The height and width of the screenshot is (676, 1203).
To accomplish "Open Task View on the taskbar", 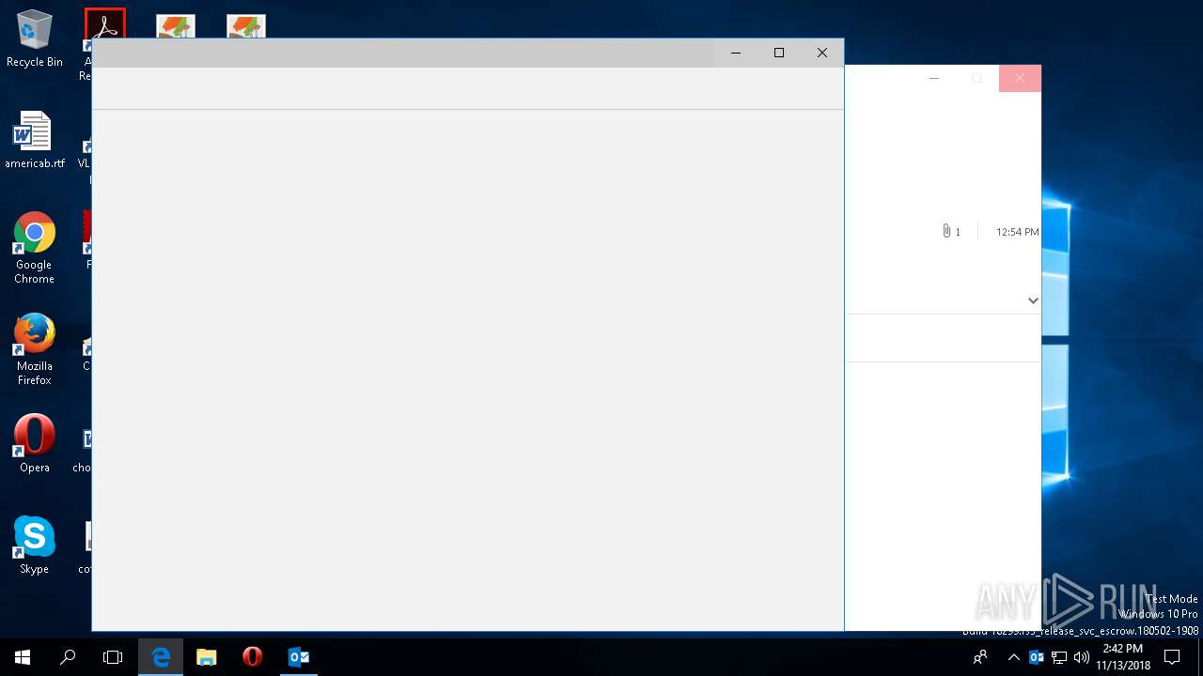I will 113,657.
